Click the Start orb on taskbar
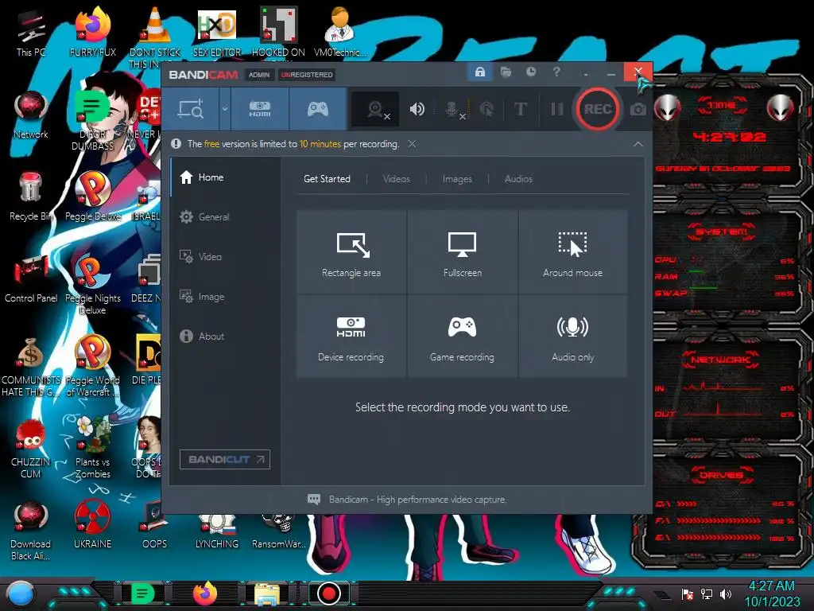Viewport: 814px width, 611px height. tap(20, 593)
